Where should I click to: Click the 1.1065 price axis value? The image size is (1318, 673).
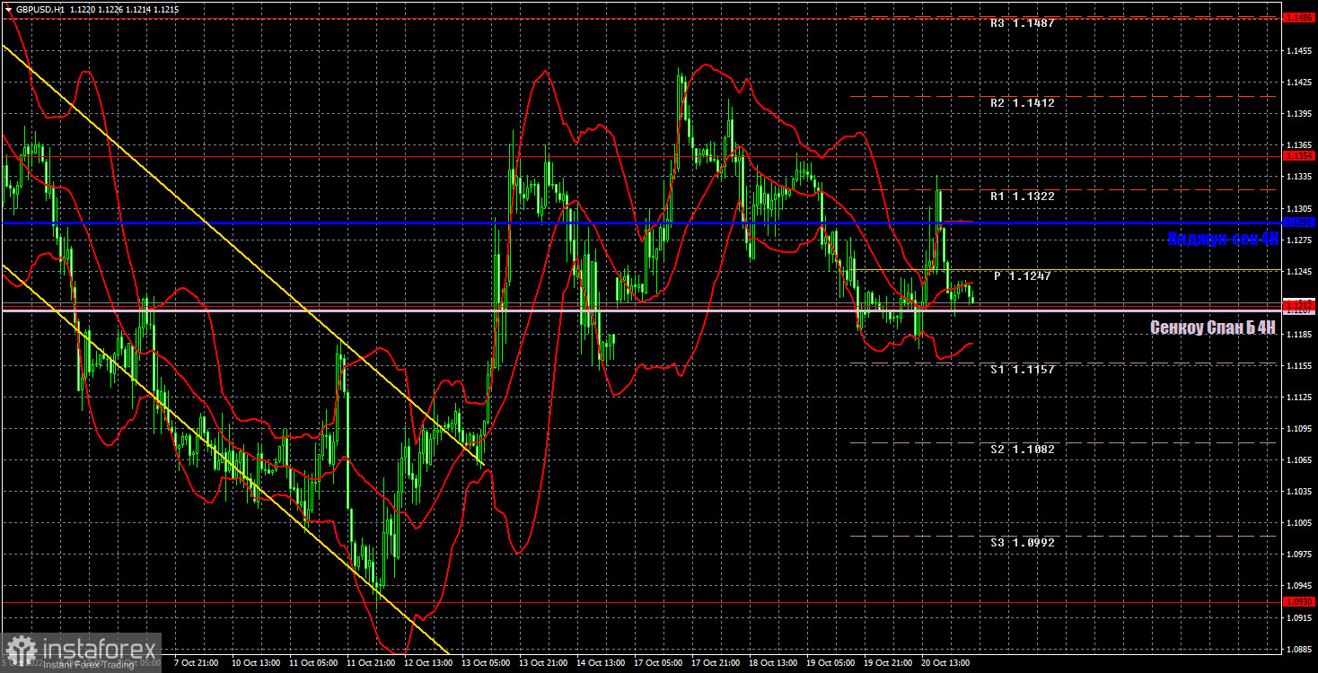1299,460
